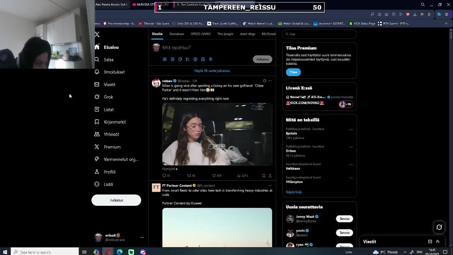Screen dimensions: 453x255
Task: Click the Hae search field
Action: [x=319, y=34]
